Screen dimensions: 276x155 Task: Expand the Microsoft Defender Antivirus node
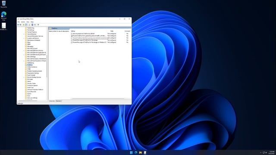click(x=24, y=50)
